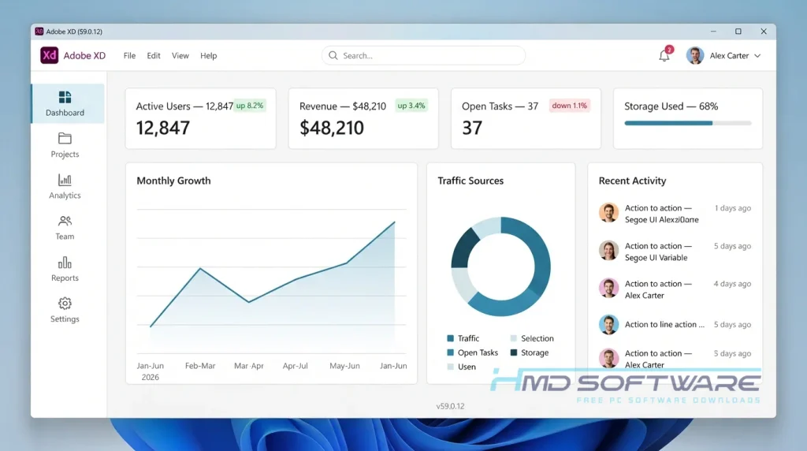Image resolution: width=807 pixels, height=451 pixels.
Task: Click the large '37' open tasks value
Action: click(x=472, y=128)
